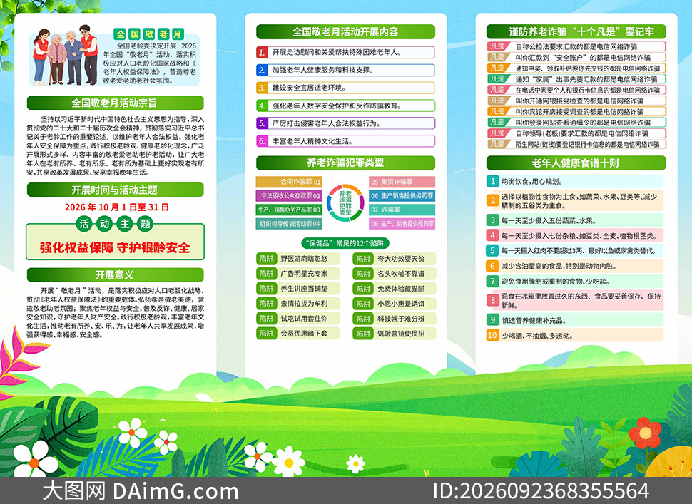Image resolution: width=692 pixels, height=504 pixels.
Task: Click the tip '每一天至少摄入五份蔬菜、水果'
Action: click(x=574, y=220)
